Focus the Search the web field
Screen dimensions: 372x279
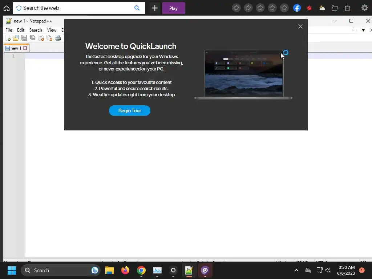(79, 8)
